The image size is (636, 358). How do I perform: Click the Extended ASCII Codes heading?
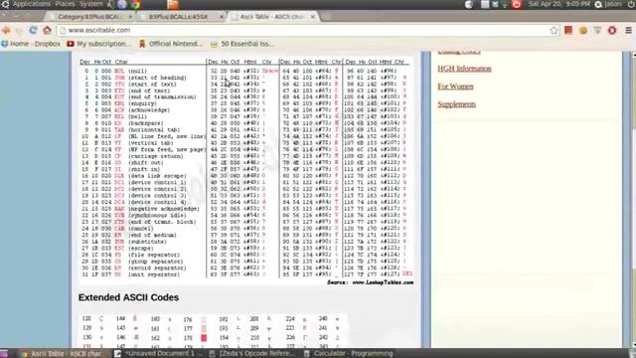128,297
